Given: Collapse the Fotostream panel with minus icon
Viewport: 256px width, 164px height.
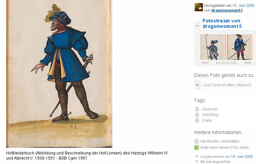Looking at the screenshot, I should [x=197, y=26].
